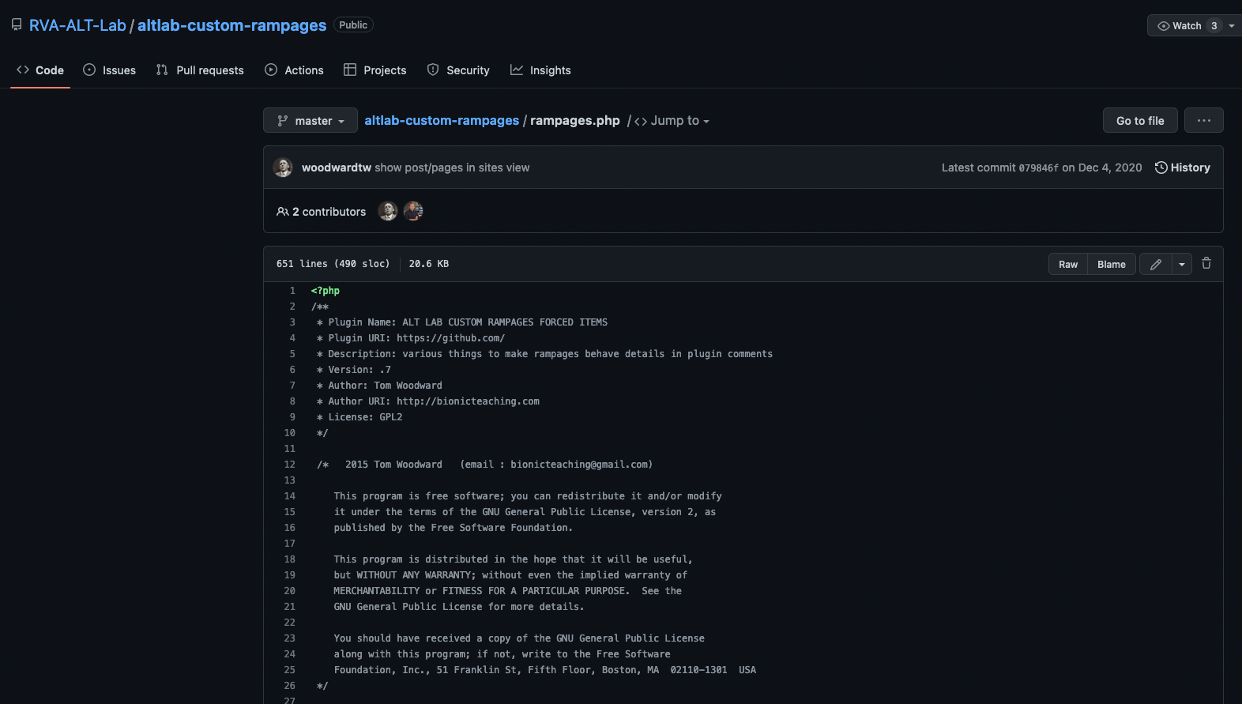The height and width of the screenshot is (704, 1242).
Task: Open the woodwardtw author link
Action: pos(337,168)
